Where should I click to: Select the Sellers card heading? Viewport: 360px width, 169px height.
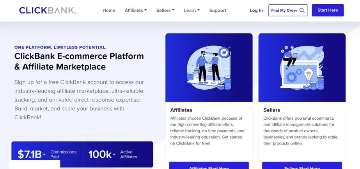tap(272, 110)
